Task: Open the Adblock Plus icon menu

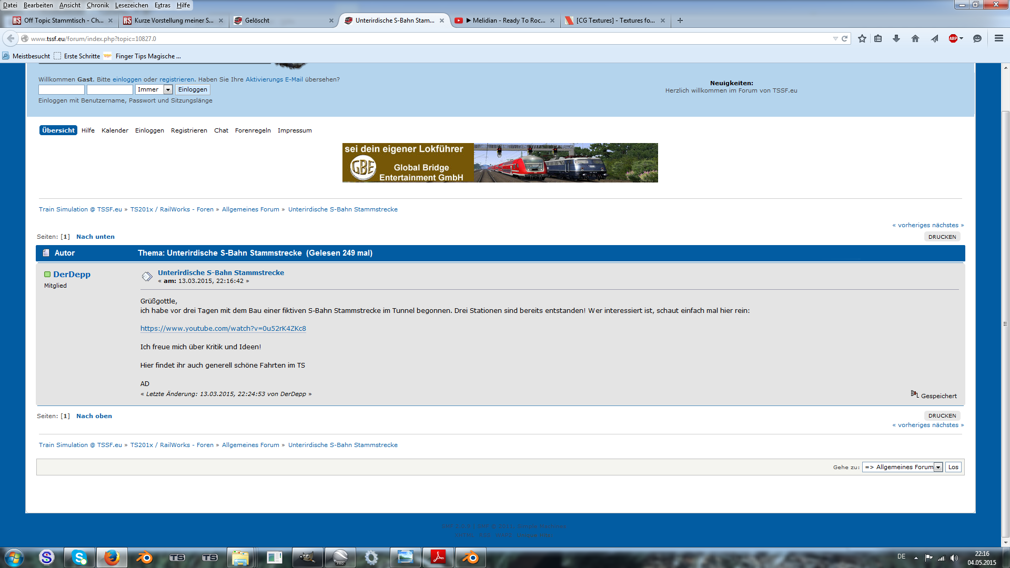Action: (x=955, y=38)
